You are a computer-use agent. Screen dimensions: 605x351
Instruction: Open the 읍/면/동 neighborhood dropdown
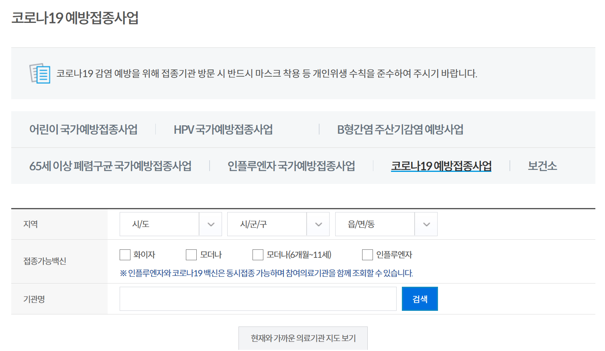386,224
